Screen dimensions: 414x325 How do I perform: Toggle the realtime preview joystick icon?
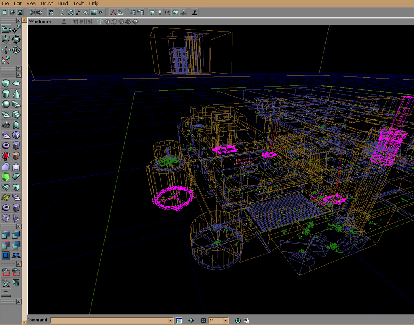[x=64, y=21]
